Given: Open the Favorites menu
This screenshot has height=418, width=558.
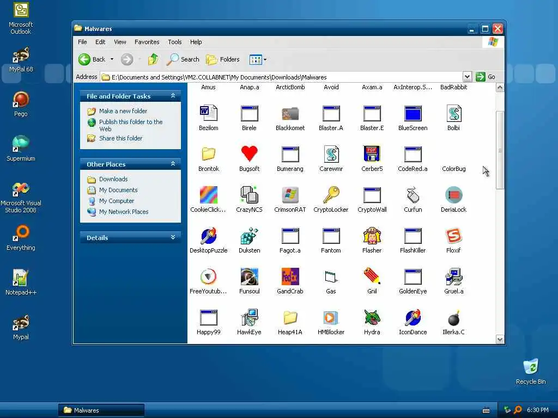Looking at the screenshot, I should click(x=147, y=42).
